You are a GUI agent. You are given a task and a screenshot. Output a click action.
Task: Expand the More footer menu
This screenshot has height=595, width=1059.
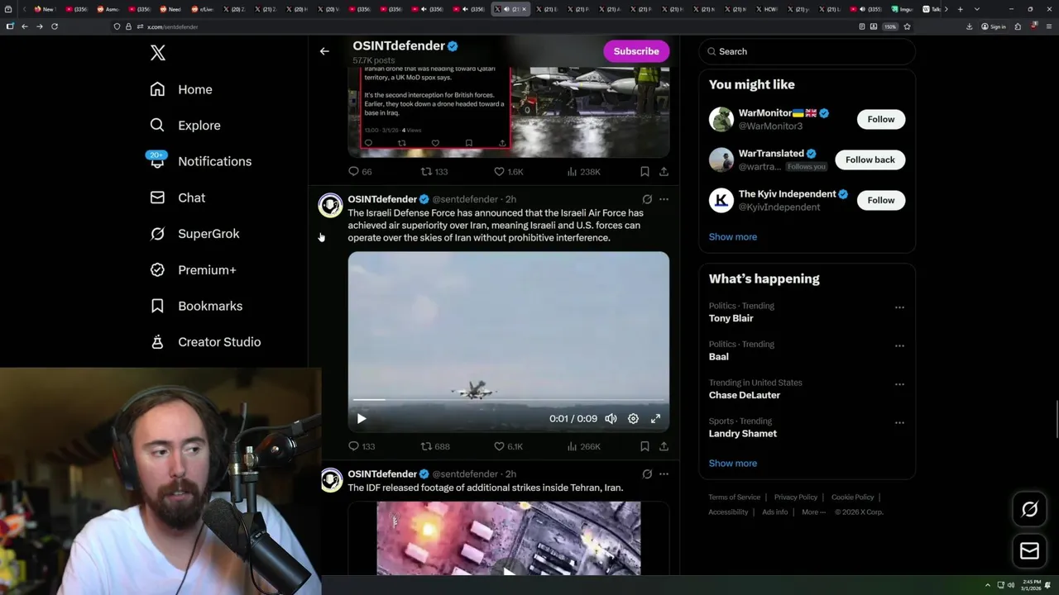tap(813, 512)
